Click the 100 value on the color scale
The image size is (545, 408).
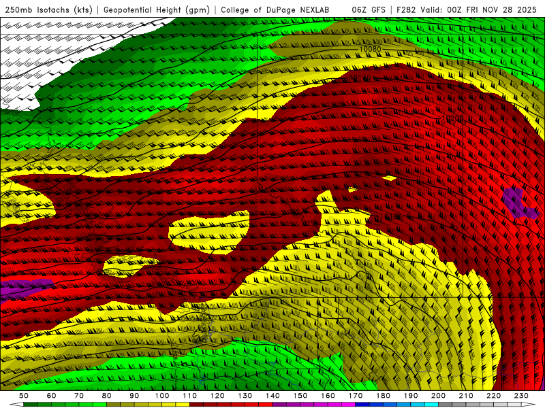pos(162,396)
